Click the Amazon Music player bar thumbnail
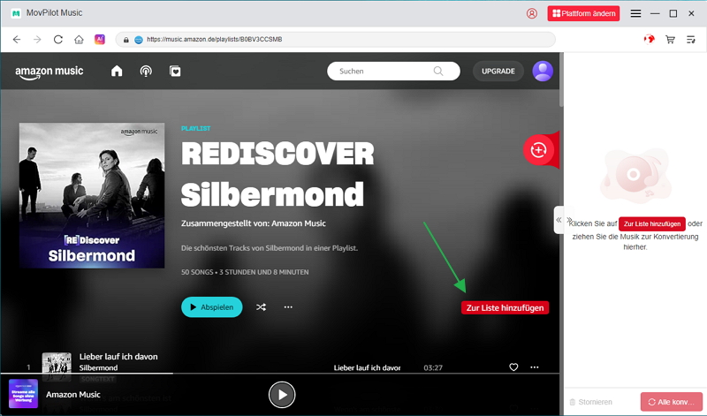The height and width of the screenshot is (416, 707). pyautogui.click(x=24, y=393)
